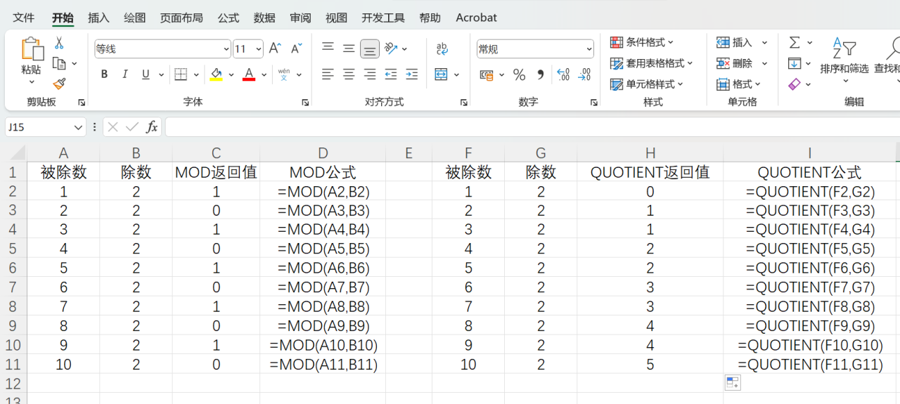Toggle Bold formatting
900x404 pixels.
[x=104, y=74]
